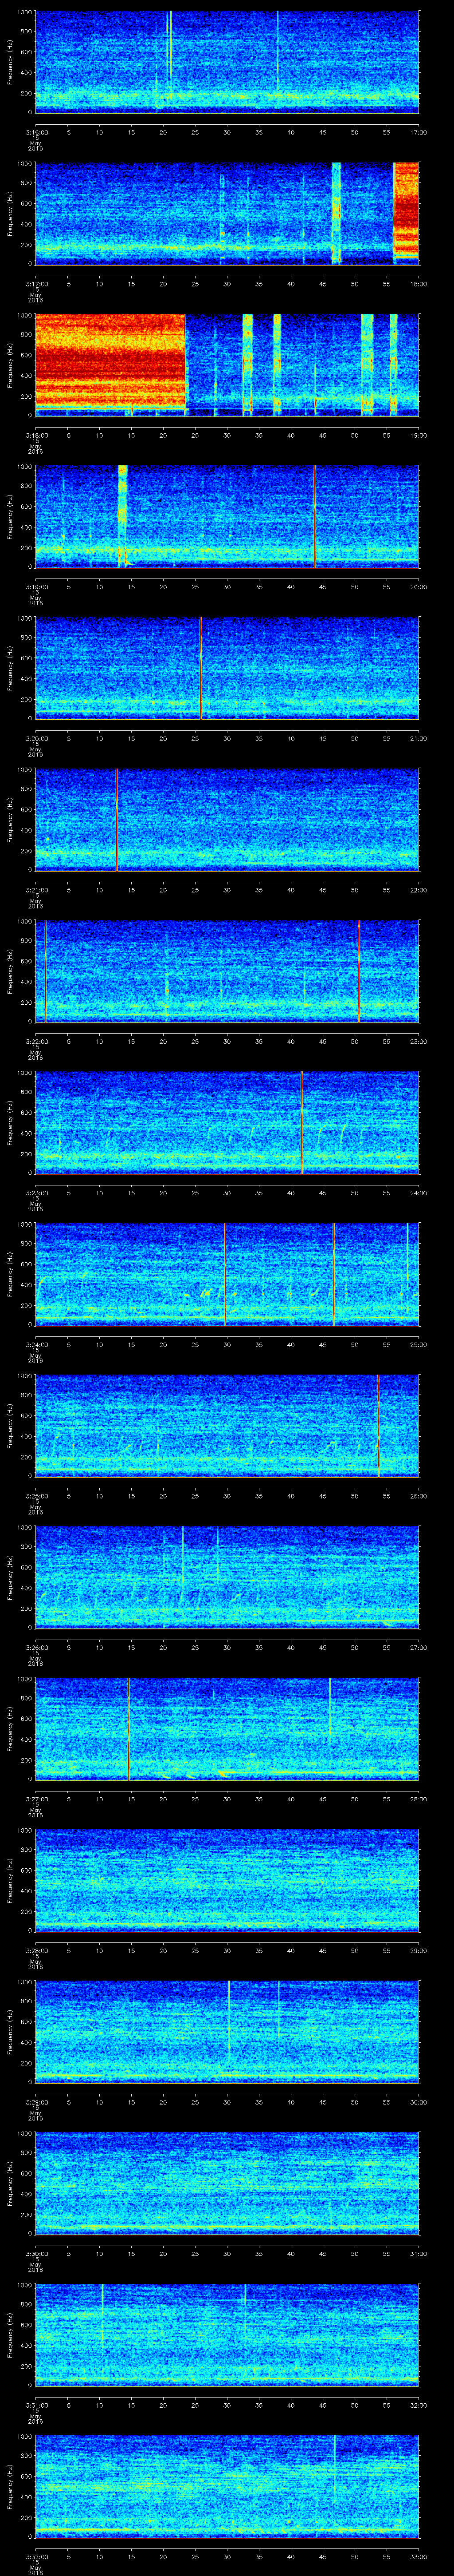Click the 22:00 end time label

[x=419, y=890]
